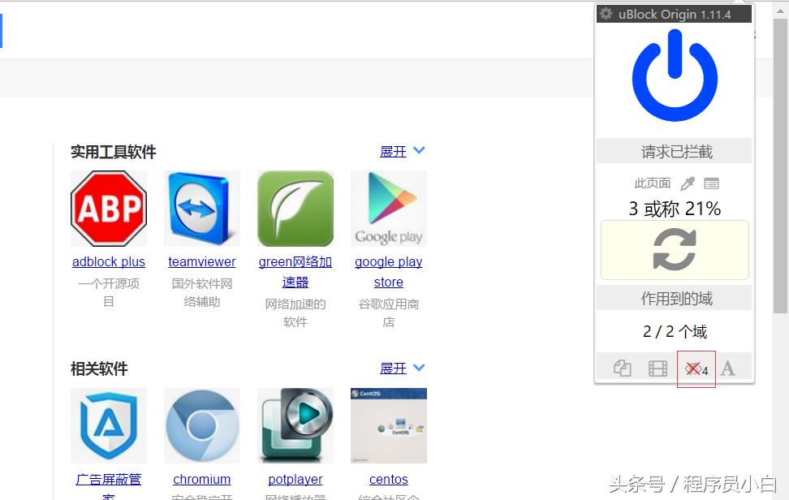Image resolution: width=789 pixels, height=500 pixels.
Task: Select the 相关软件 heading
Action: [x=99, y=369]
